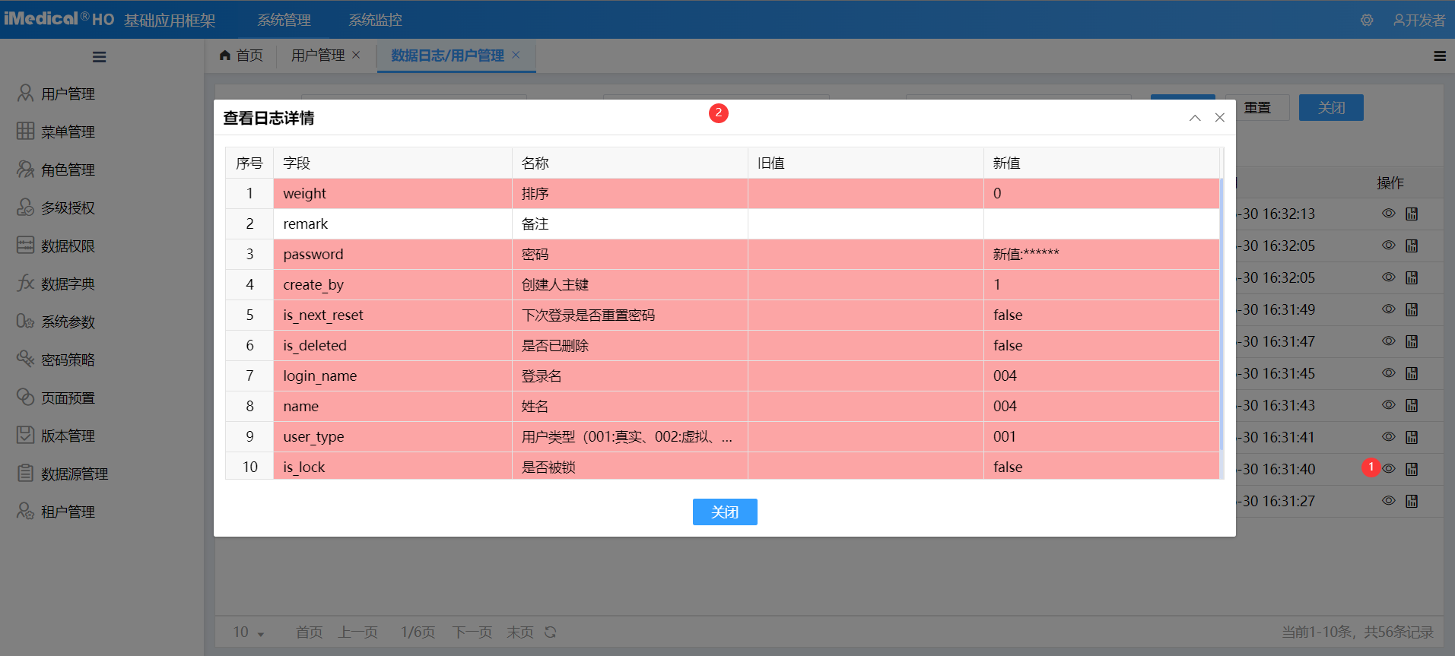The height and width of the screenshot is (656, 1455).
Task: Open the 系统监控 top menu
Action: (x=375, y=20)
